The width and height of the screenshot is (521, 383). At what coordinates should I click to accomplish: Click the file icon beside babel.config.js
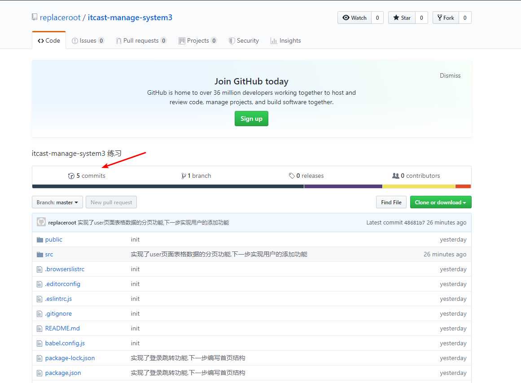pos(39,343)
